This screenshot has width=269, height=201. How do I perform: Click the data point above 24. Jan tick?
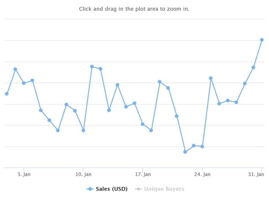[x=202, y=147]
